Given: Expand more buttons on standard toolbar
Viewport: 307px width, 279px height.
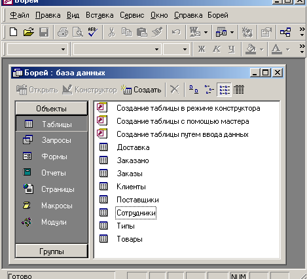Looking at the screenshot, I should [x=302, y=32].
